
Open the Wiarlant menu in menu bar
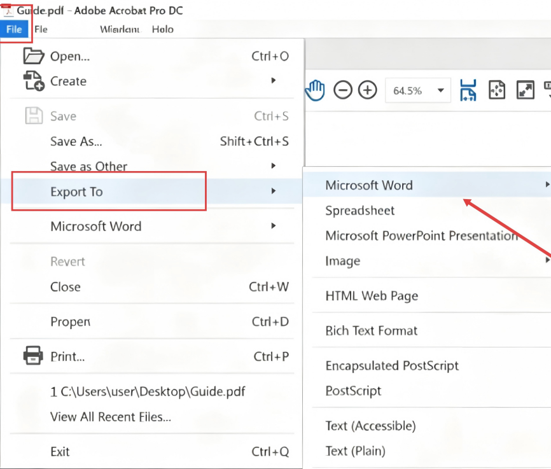[x=120, y=29]
